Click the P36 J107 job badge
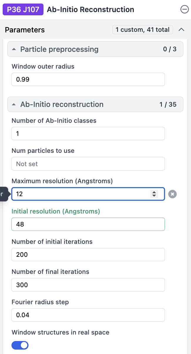191x354 pixels. [x=23, y=9]
